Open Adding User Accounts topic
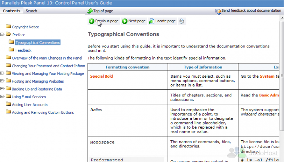Image resolution: width=284 pixels, height=162 pixels. [x=30, y=105]
